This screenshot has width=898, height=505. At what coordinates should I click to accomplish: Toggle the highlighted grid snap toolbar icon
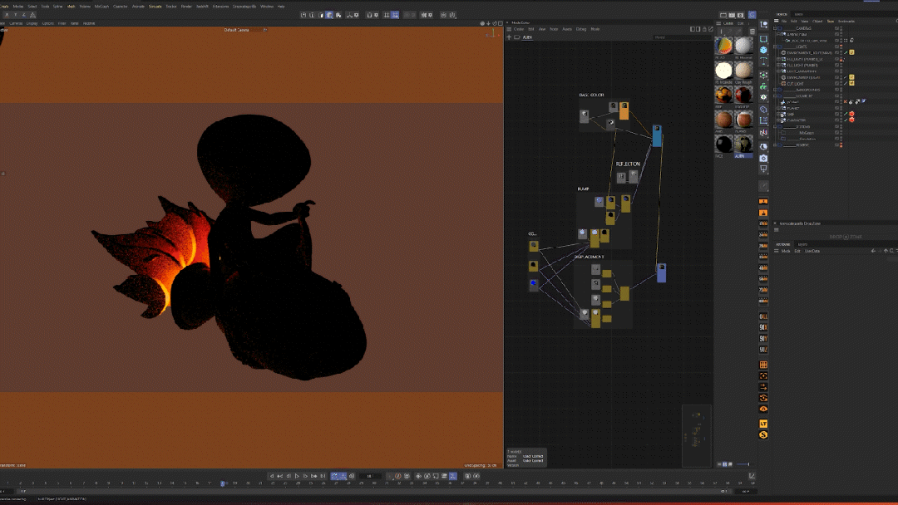[395, 15]
